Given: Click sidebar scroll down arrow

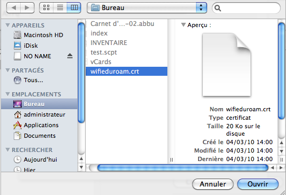Looking at the screenshot, I should click(x=82, y=167).
